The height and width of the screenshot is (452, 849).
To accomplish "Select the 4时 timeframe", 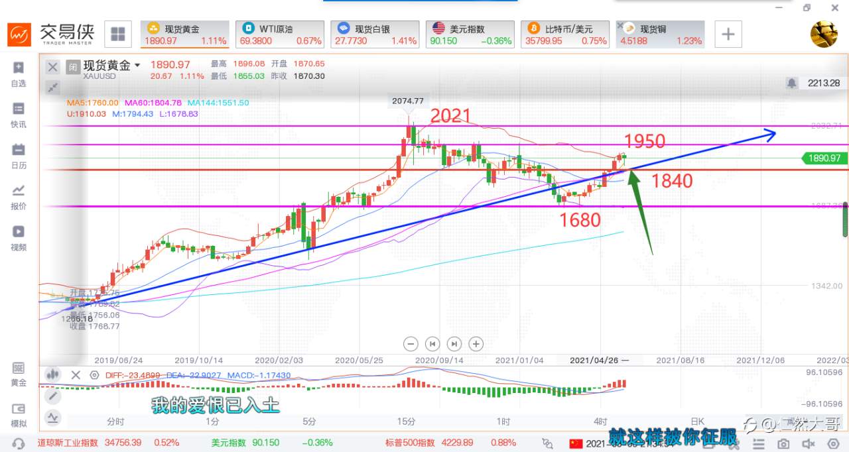I will [600, 422].
